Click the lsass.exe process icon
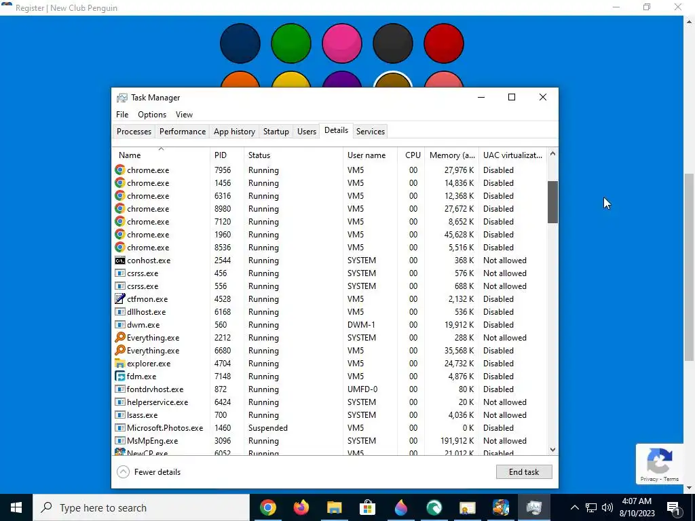 coord(119,415)
